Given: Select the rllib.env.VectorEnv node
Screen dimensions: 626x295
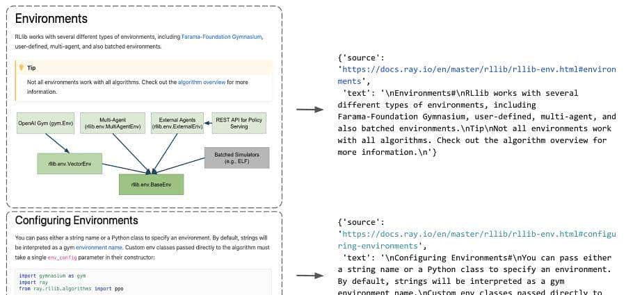Looking at the screenshot, I should pyautogui.click(x=69, y=164).
